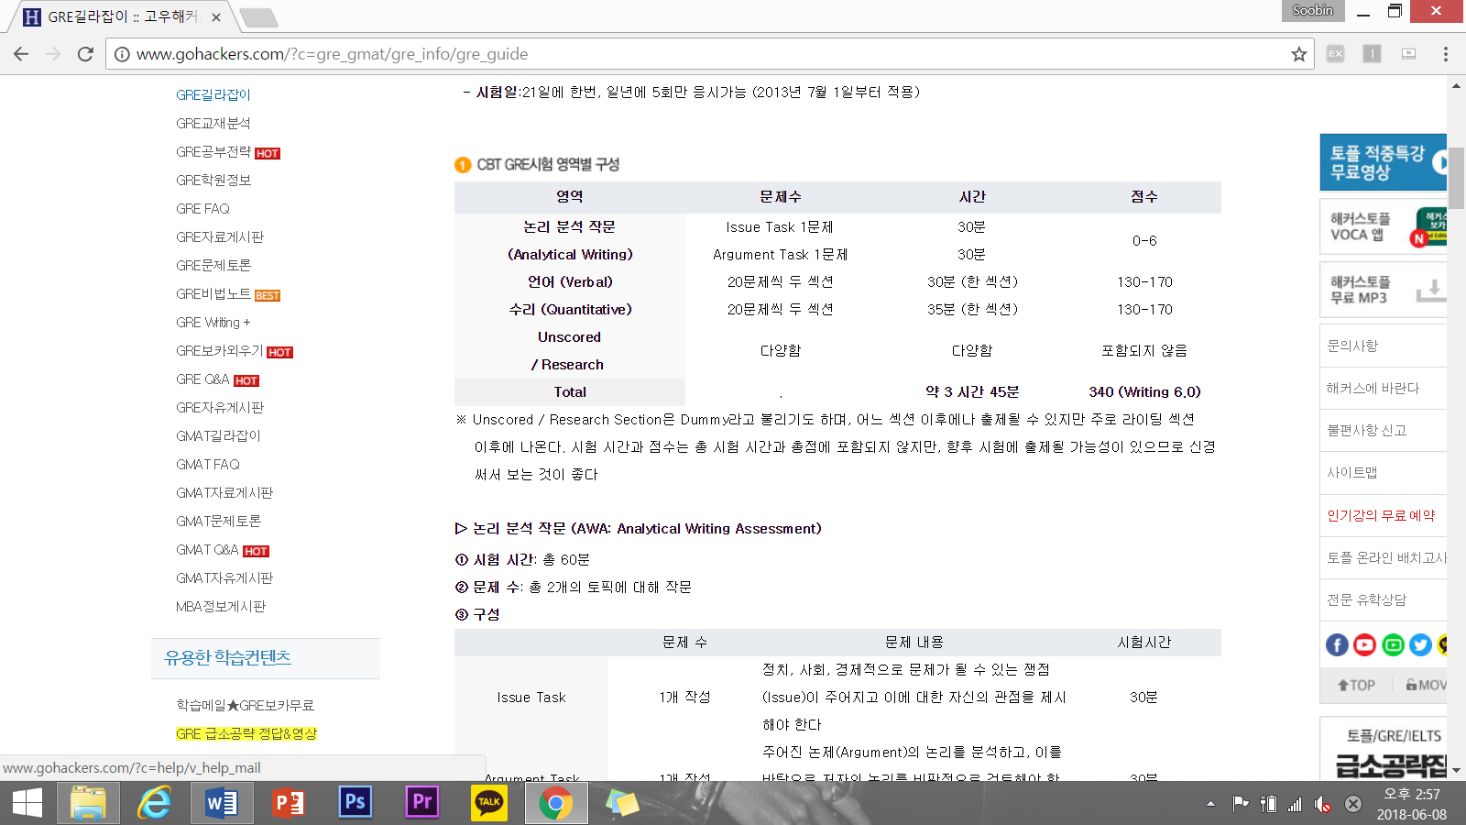This screenshot has width=1466, height=825.
Task: Open the blue Twitter social icon
Action: click(1421, 645)
